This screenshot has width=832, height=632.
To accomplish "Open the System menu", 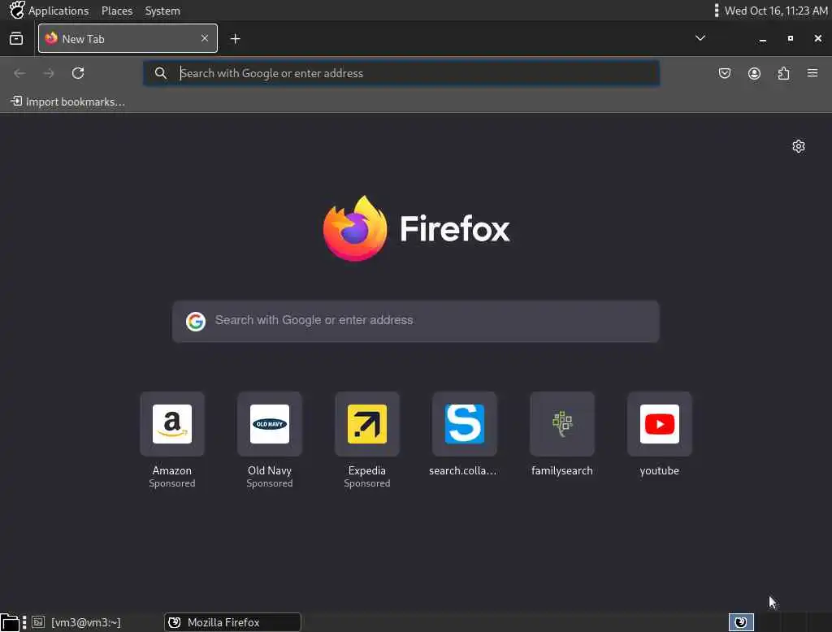I will (x=162, y=11).
